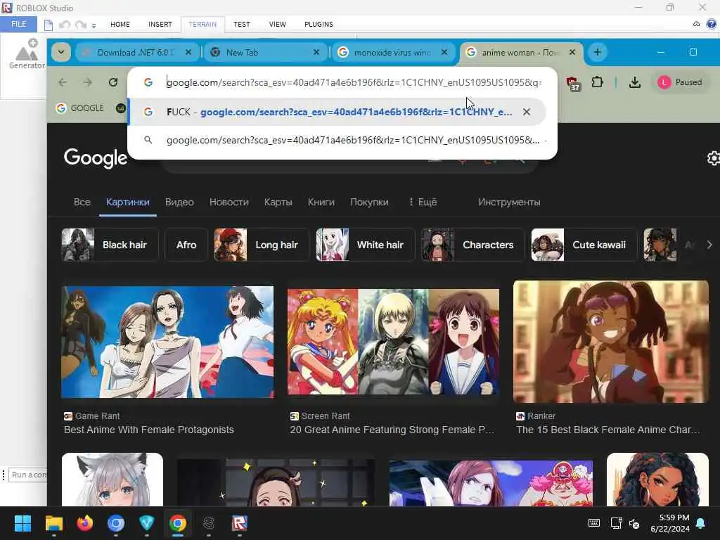Image resolution: width=720 pixels, height=540 pixels.
Task: Open Инструменты search tools
Action: 509,202
